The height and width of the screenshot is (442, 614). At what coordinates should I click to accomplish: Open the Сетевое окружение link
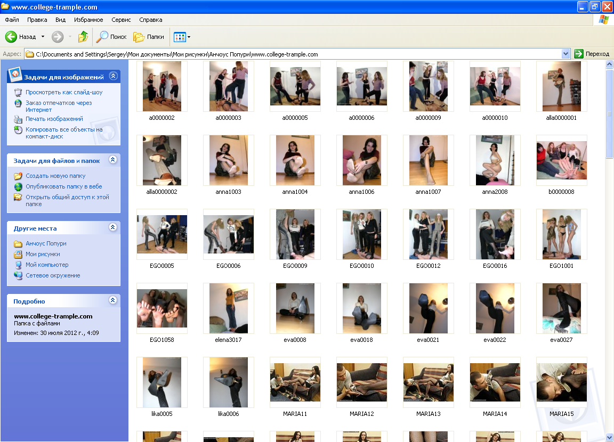pos(53,275)
